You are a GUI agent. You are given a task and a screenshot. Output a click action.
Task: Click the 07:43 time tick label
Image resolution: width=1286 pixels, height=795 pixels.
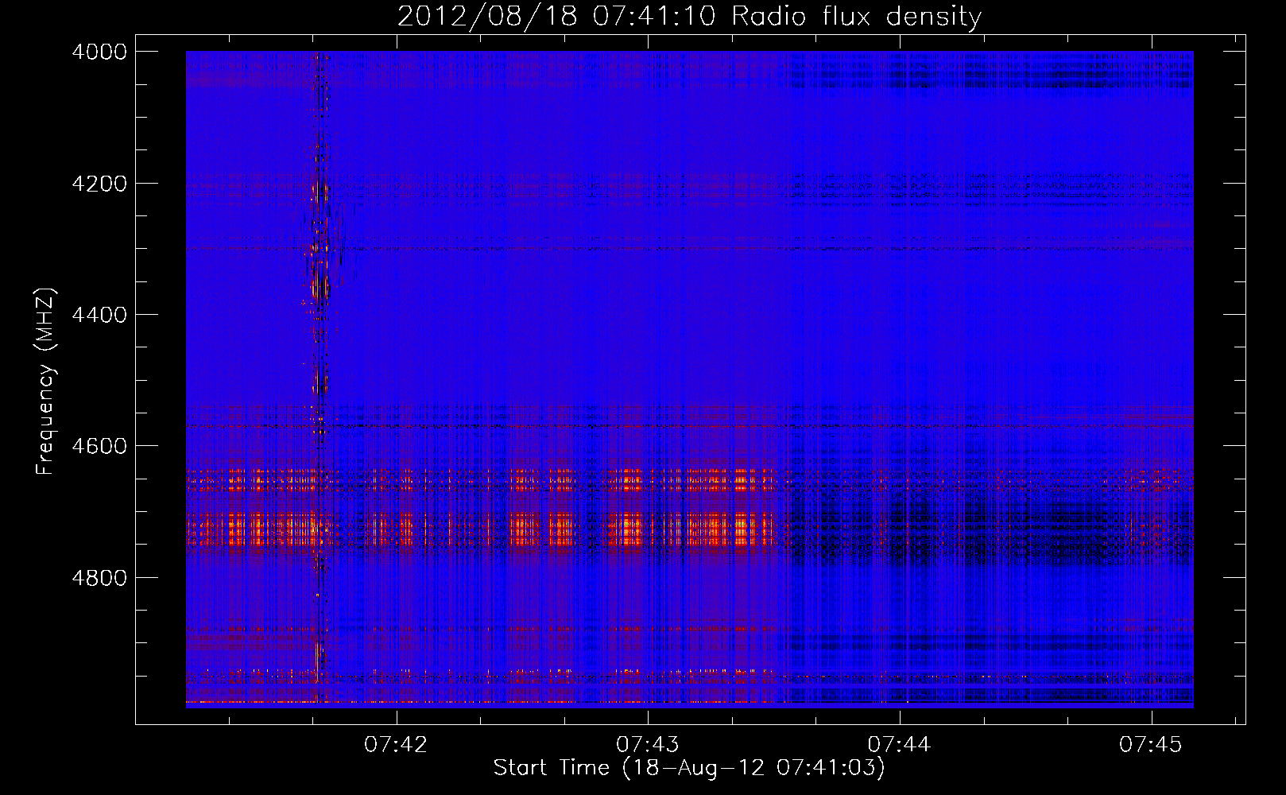point(648,745)
